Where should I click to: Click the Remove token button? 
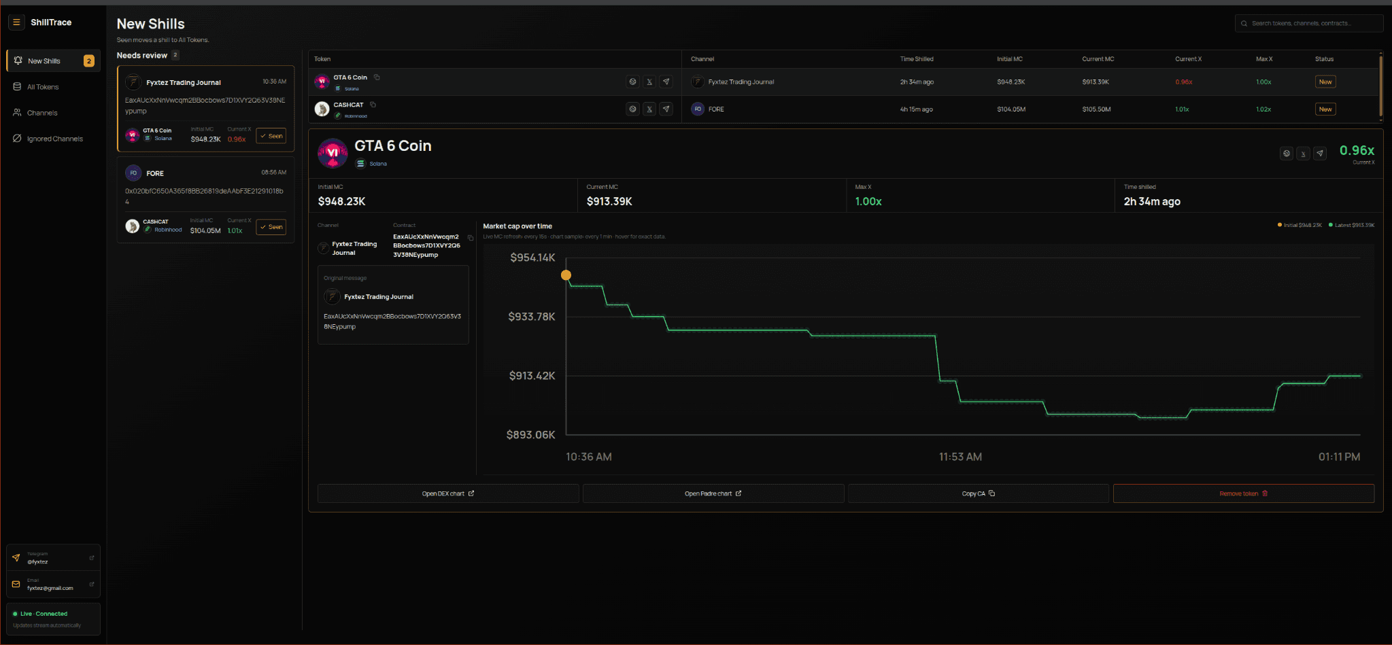click(1244, 493)
